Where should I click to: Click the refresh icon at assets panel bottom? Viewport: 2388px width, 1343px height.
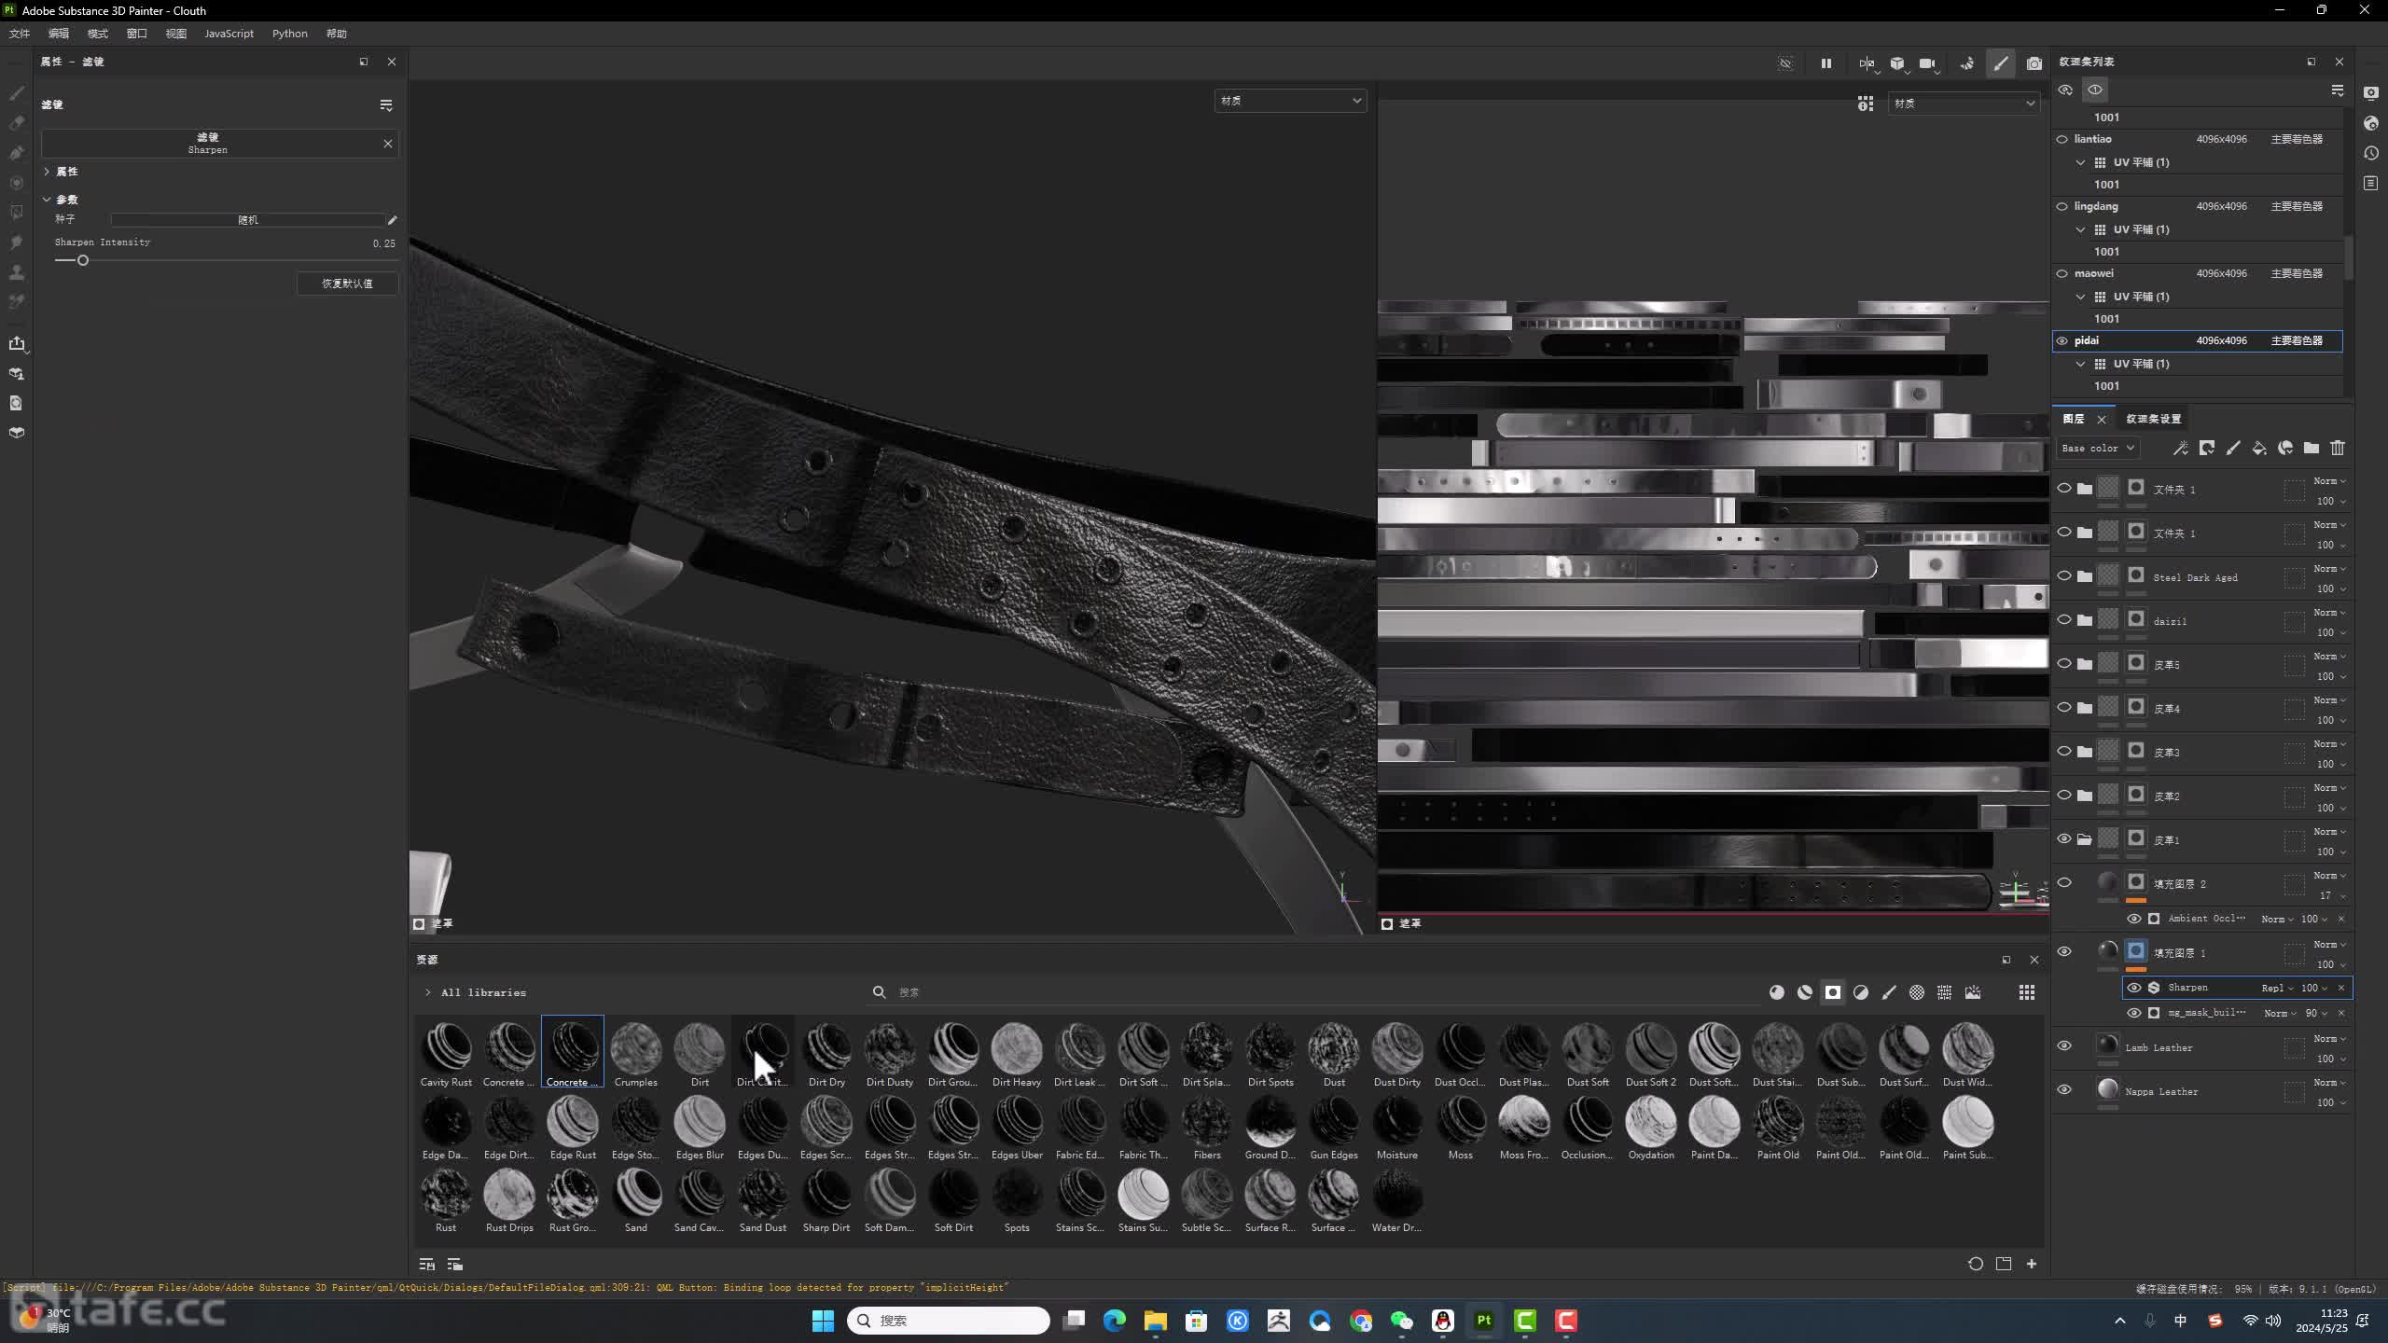[1975, 1264]
